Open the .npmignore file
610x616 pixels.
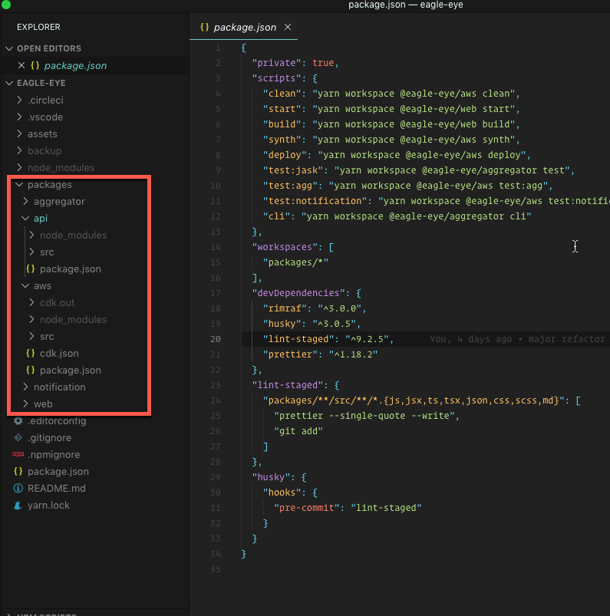click(54, 455)
